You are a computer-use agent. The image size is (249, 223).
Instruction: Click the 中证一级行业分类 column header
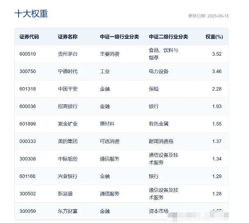pos(119,37)
